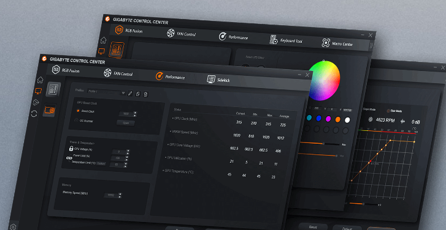Click fan icon next to 4623 RPM
Image resolution: width=446 pixels, height=230 pixels.
(x=371, y=119)
